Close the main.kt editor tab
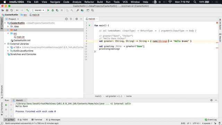Image resolution: width=222 pixels, height=125 pixels. (97, 19)
